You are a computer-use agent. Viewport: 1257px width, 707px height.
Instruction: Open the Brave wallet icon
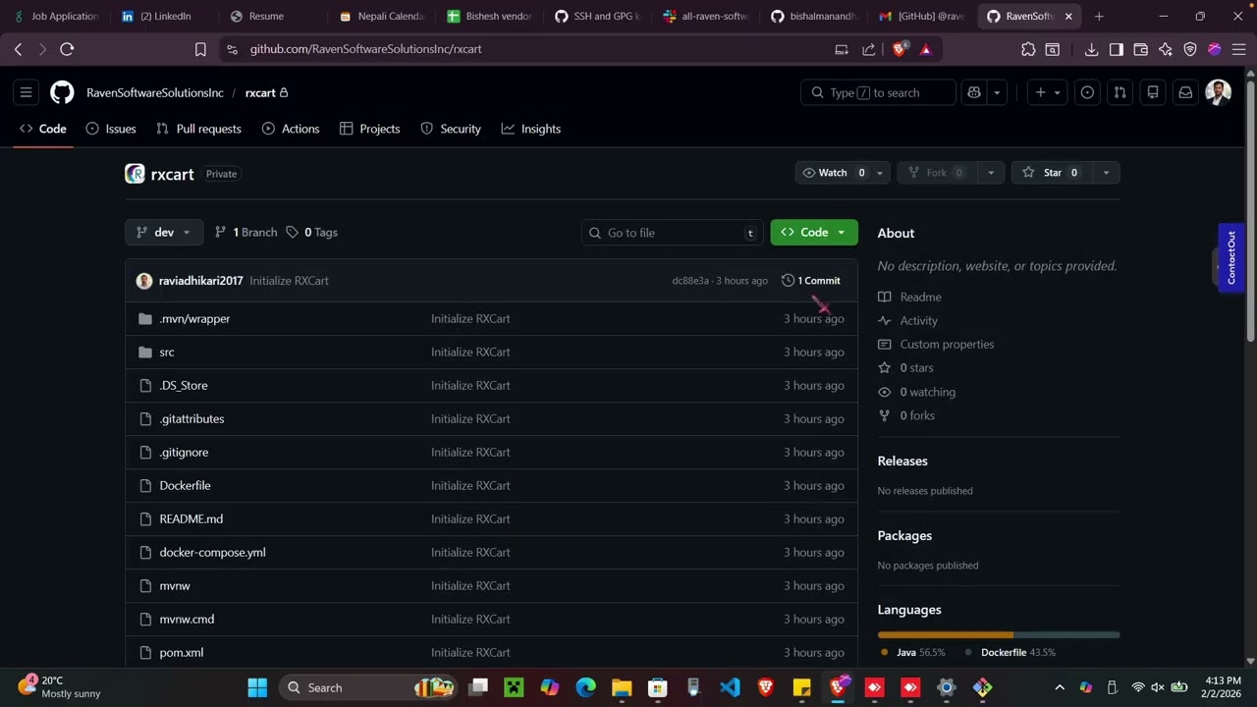click(1140, 49)
